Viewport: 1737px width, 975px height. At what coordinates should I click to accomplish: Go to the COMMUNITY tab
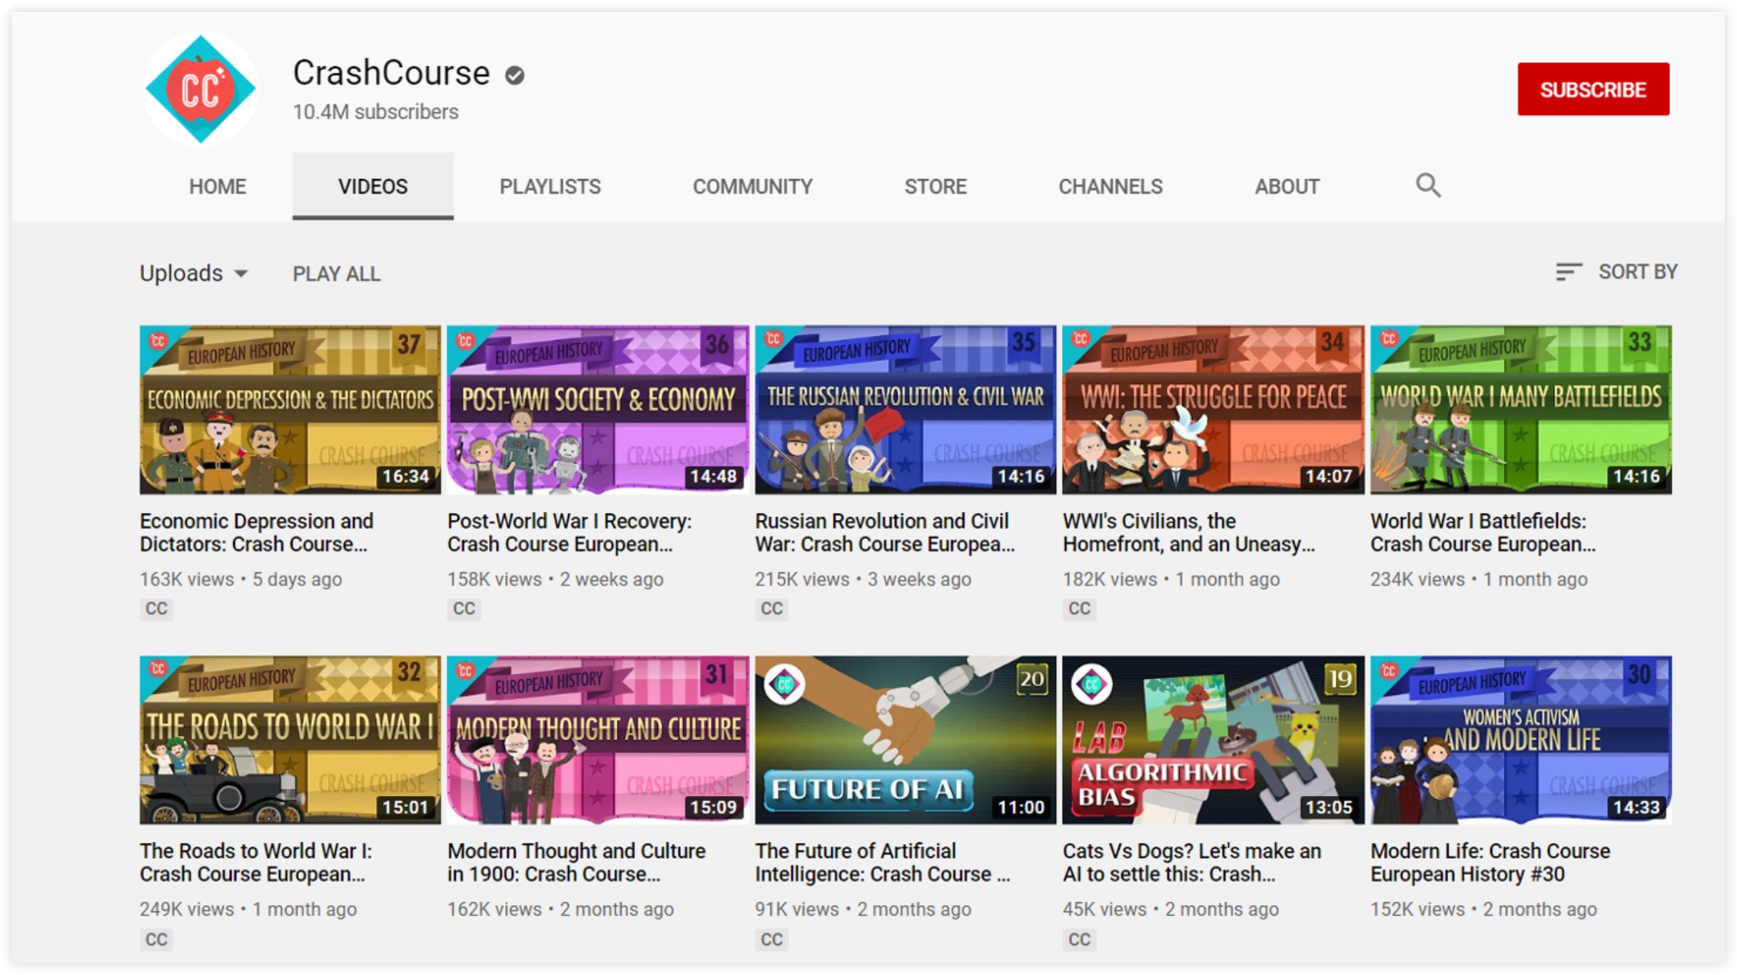[753, 187]
